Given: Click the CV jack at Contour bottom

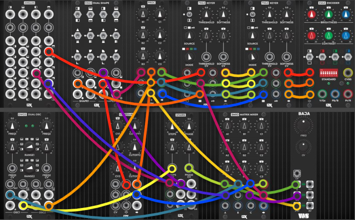Looking at the screenshot, I should pos(116,206).
